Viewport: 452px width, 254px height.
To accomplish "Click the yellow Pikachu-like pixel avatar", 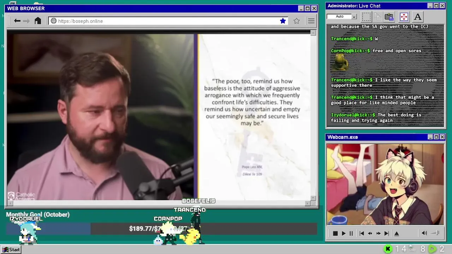I will (190, 236).
